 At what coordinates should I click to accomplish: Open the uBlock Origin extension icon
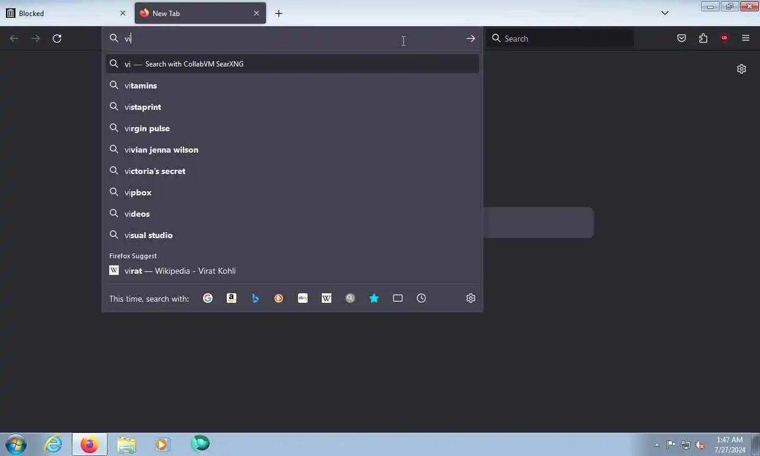[724, 39]
